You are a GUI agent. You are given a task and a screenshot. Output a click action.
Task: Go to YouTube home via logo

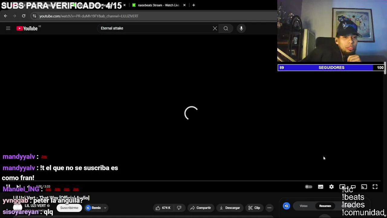click(x=27, y=28)
